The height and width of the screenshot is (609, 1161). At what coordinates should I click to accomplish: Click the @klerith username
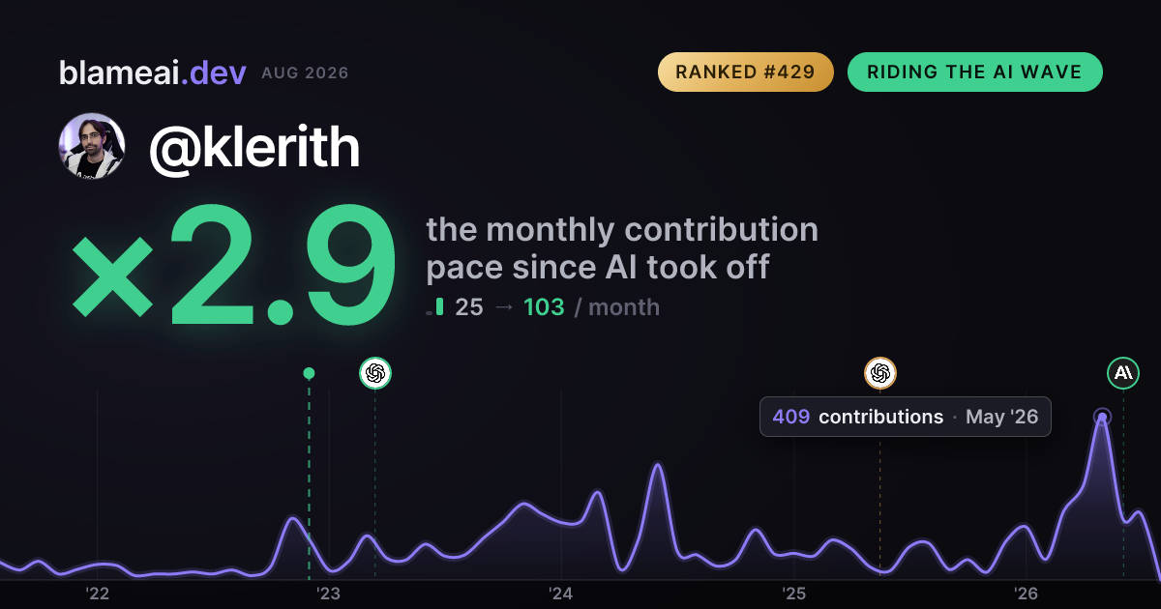[254, 148]
